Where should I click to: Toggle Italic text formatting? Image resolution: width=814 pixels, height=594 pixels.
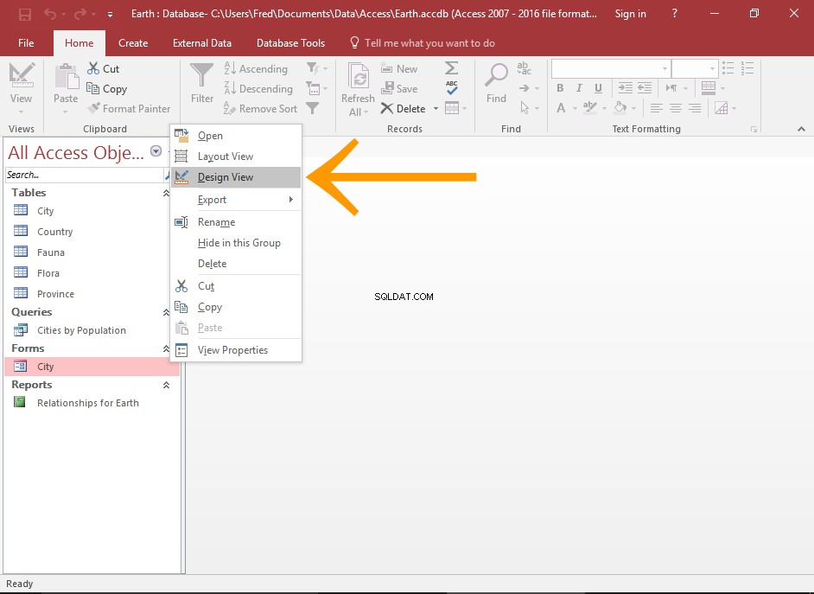pyautogui.click(x=579, y=87)
